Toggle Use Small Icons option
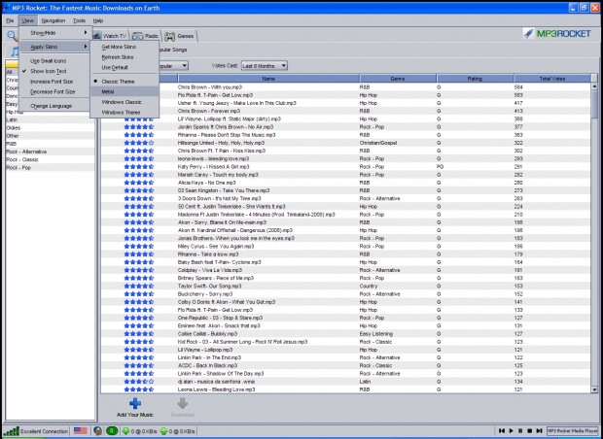 (x=48, y=61)
